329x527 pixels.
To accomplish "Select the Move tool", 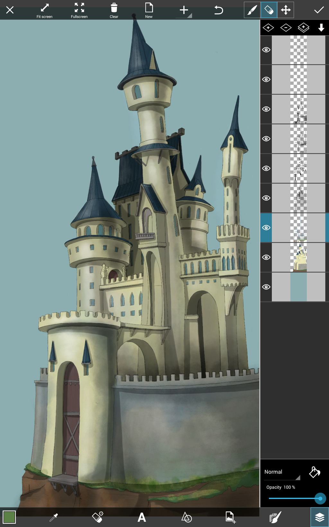I will pyautogui.click(x=286, y=10).
